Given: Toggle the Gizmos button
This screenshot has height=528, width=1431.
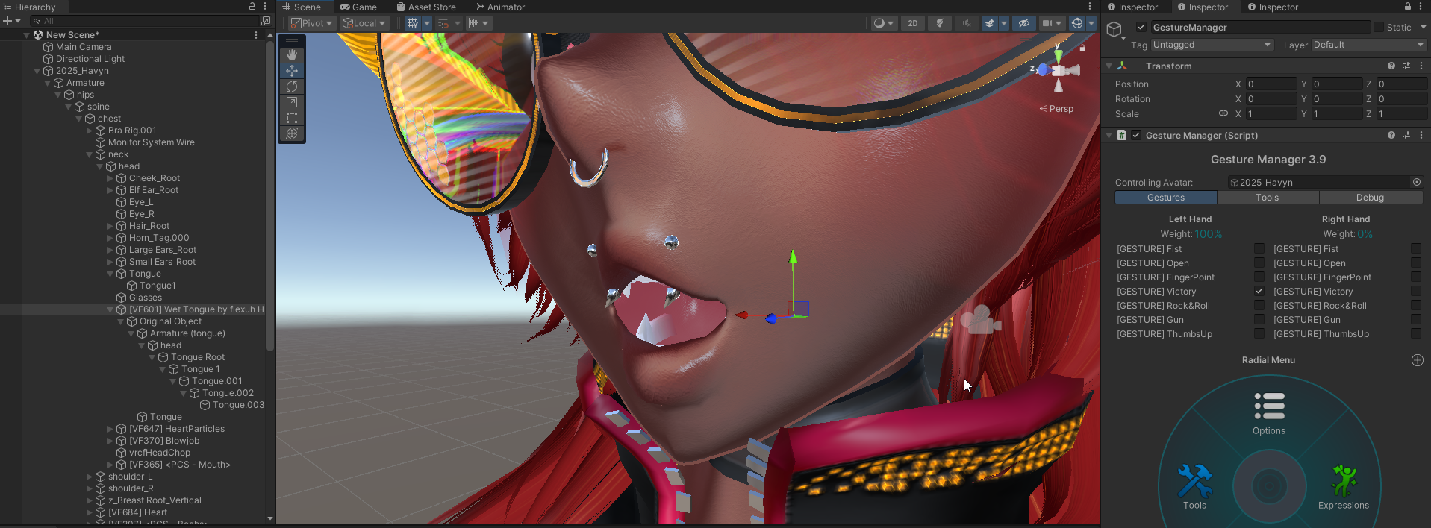Looking at the screenshot, I should click(1076, 23).
